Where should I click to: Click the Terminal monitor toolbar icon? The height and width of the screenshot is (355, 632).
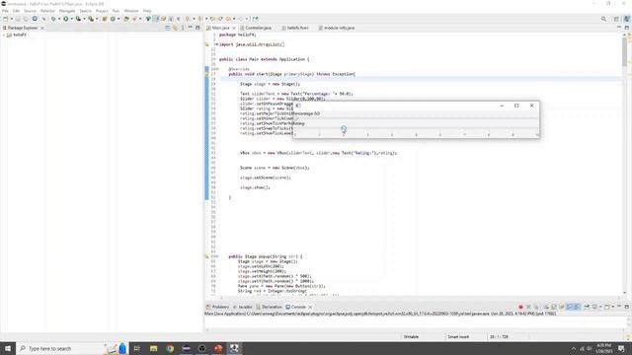[x=35, y=19]
